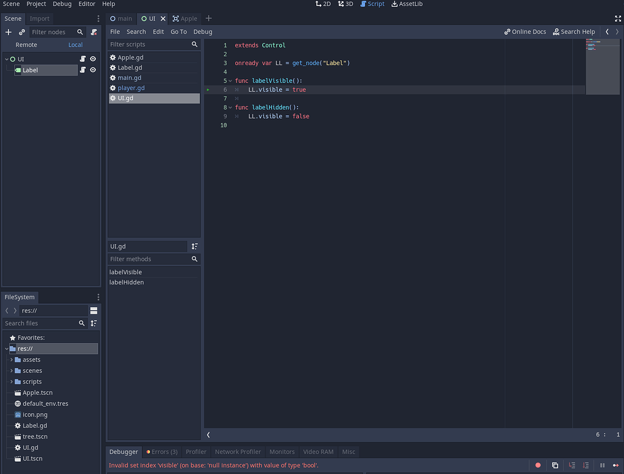
Task: Add a new child node in Scene panel
Action: pos(8,32)
